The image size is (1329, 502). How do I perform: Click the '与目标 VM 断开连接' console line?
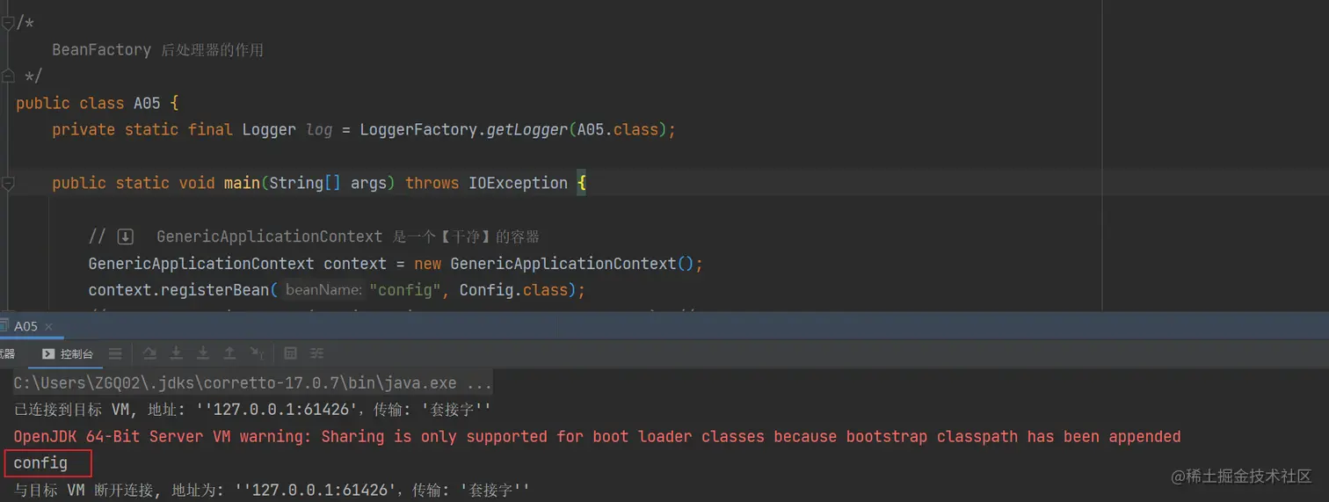click(272, 489)
